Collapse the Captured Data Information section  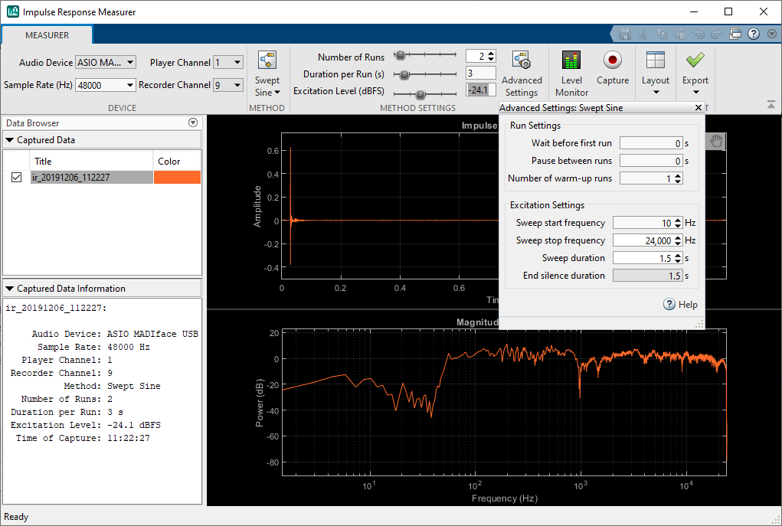coord(10,289)
